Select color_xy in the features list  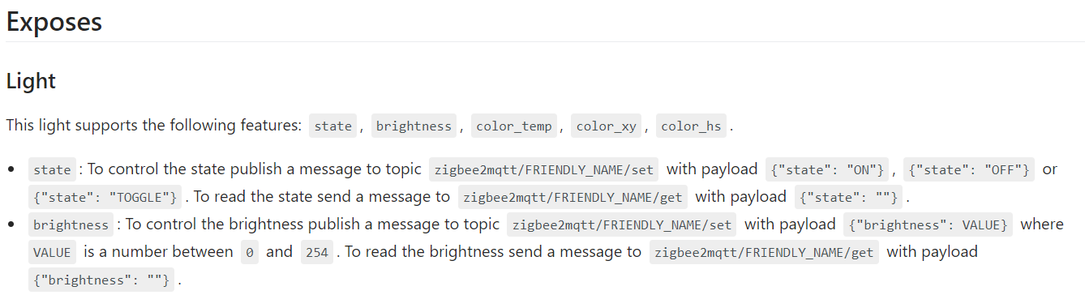(607, 126)
